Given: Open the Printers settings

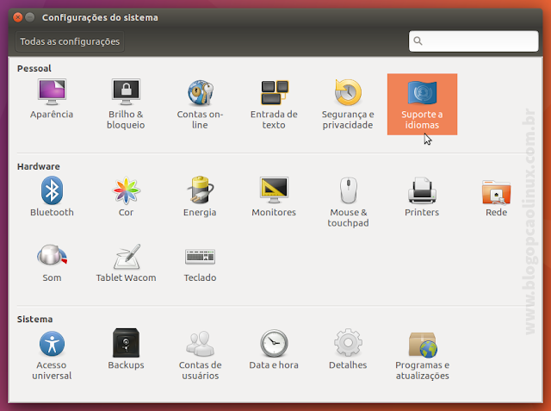Looking at the screenshot, I should tap(422, 197).
